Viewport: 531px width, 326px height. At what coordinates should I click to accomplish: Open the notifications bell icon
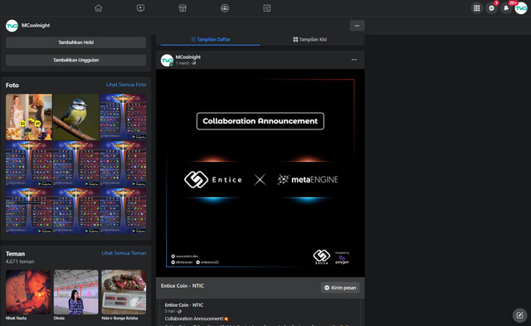(x=506, y=8)
